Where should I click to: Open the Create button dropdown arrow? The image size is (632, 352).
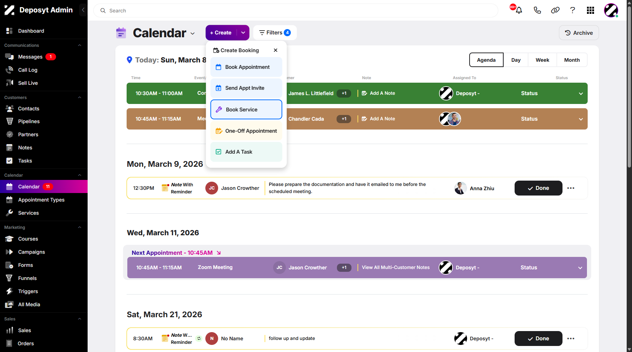click(x=243, y=33)
